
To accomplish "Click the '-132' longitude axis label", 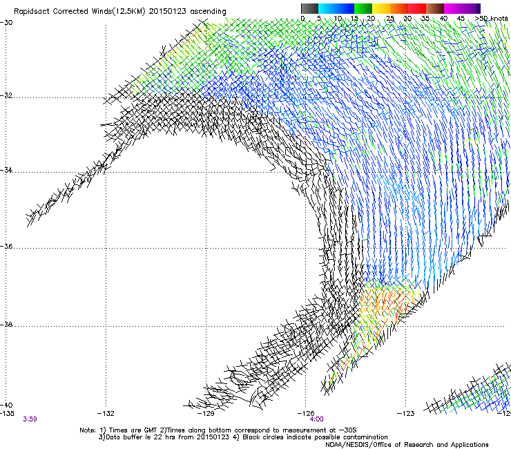I will 106,414.
